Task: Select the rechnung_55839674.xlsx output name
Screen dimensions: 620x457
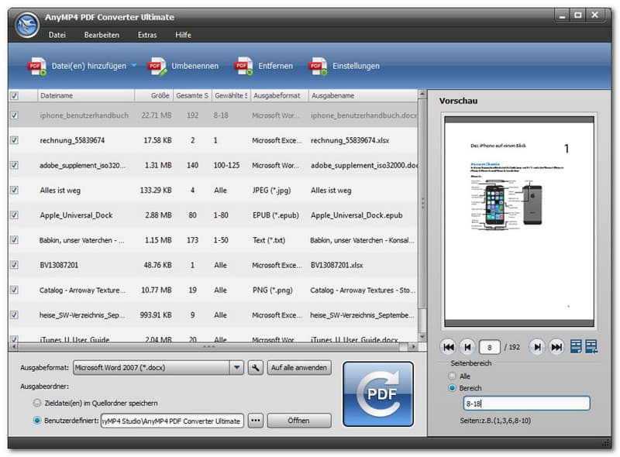Action: [350, 140]
